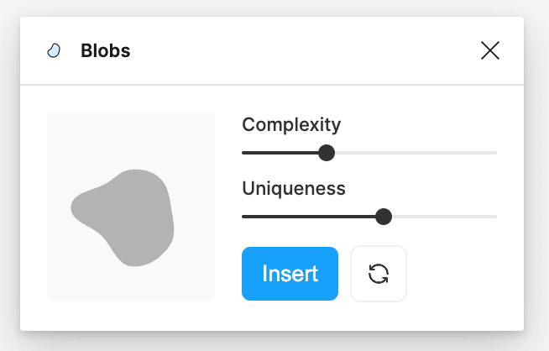
Task: Click the Uniqueness label text
Action: pos(294,188)
